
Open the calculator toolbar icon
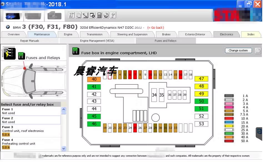point(99,15)
